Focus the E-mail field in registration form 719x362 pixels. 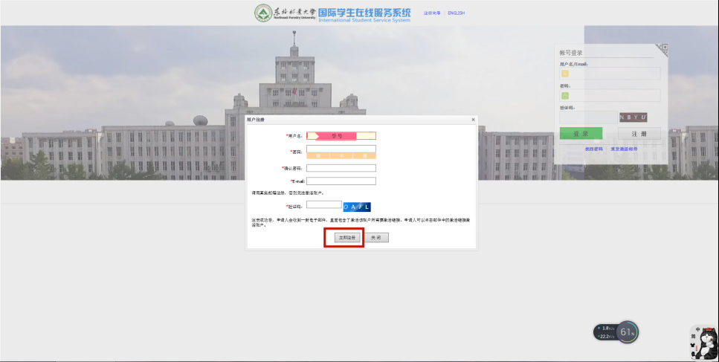pyautogui.click(x=341, y=181)
